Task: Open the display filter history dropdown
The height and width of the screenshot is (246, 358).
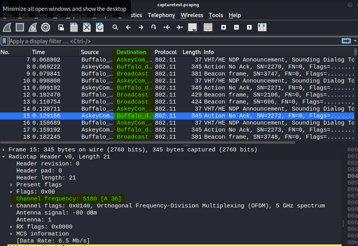Action: (355, 41)
